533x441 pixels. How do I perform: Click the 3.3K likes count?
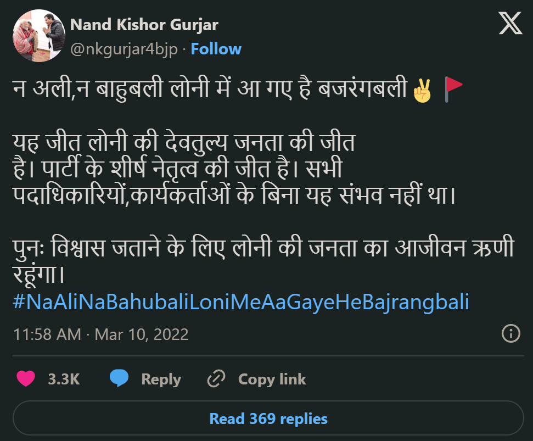pos(64,379)
